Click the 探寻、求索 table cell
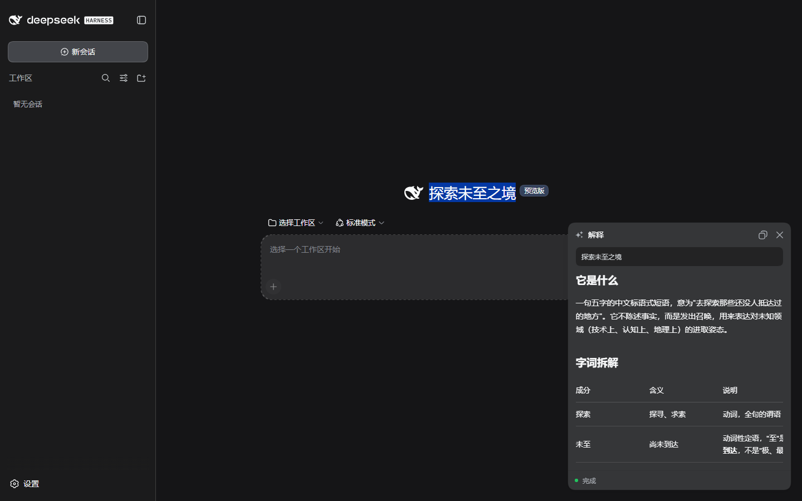 tap(668, 414)
